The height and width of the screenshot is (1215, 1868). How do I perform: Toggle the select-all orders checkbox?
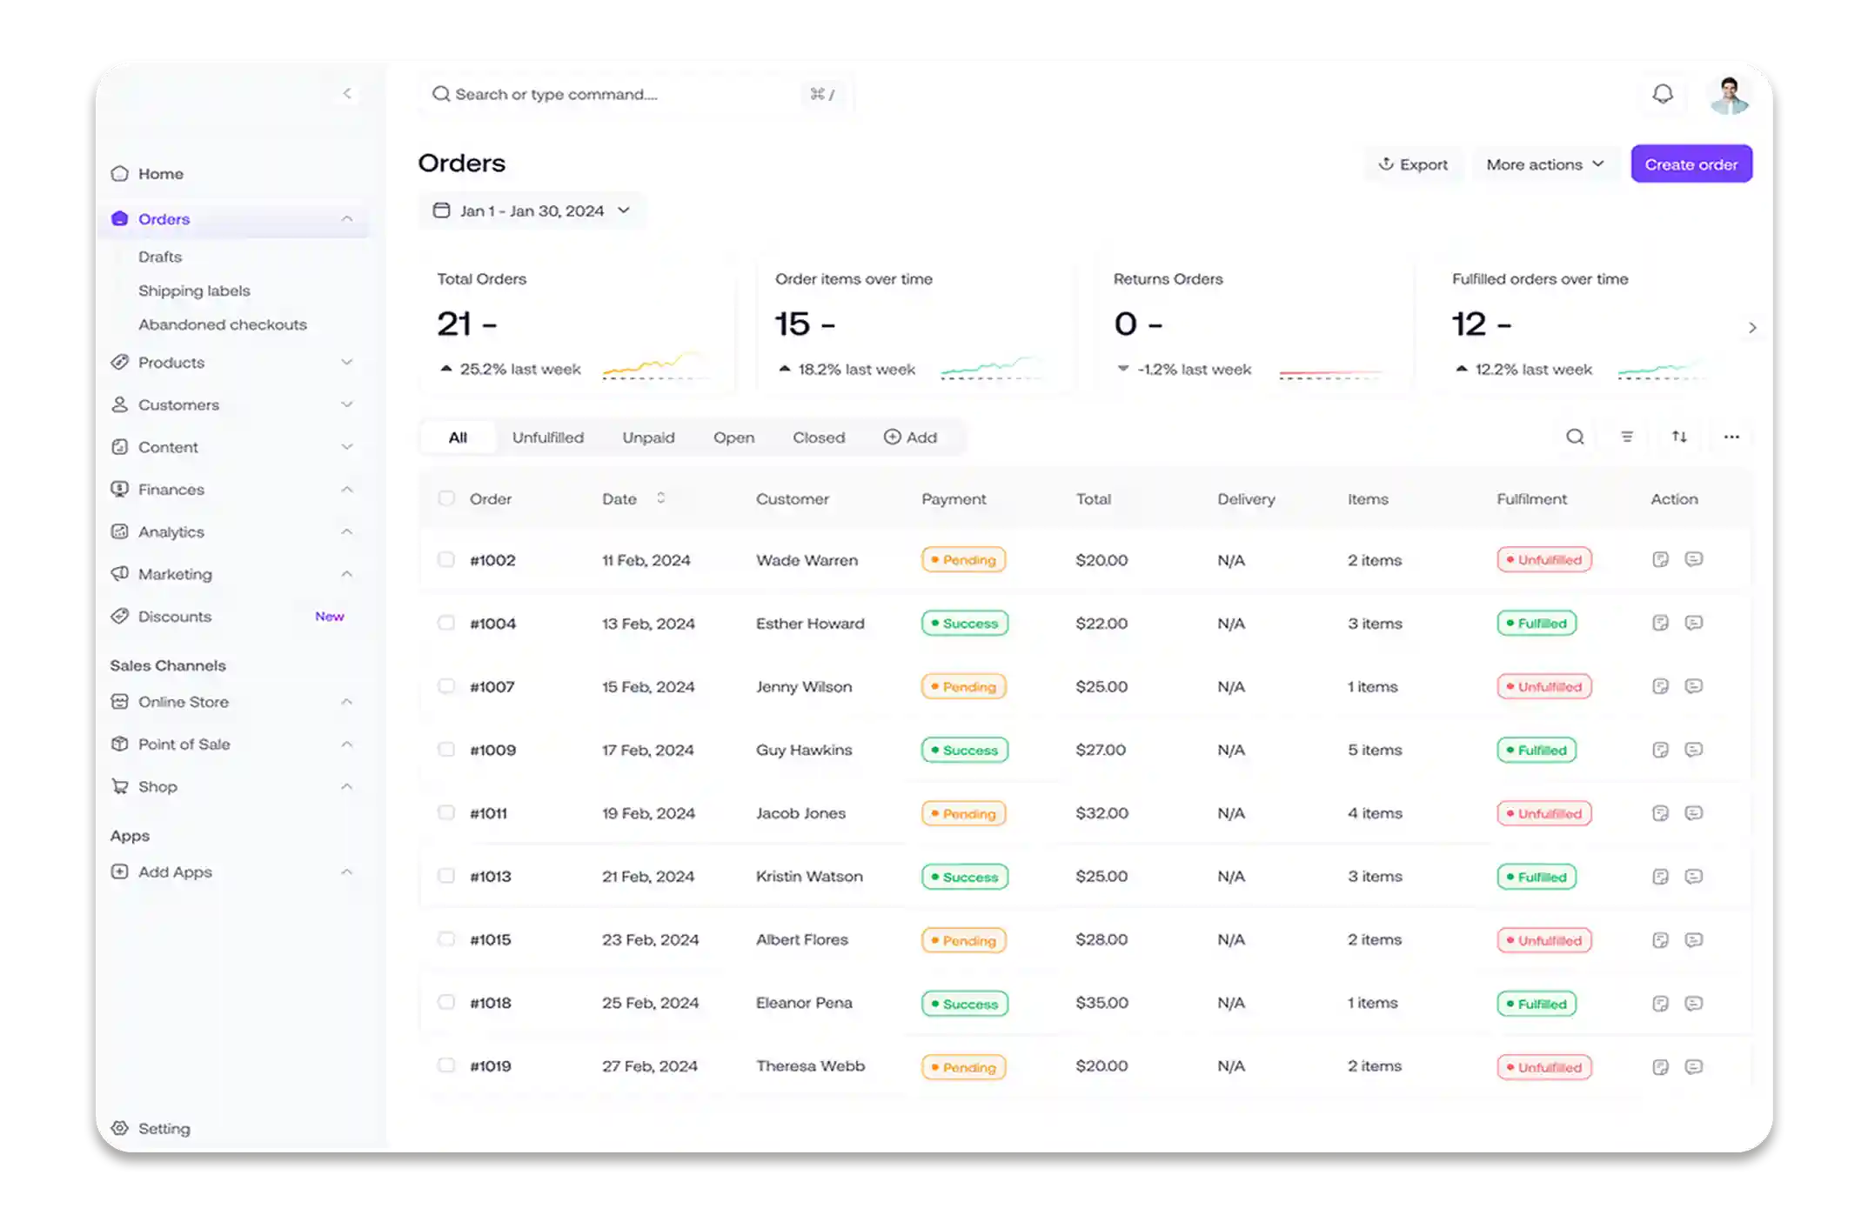pyautogui.click(x=446, y=498)
